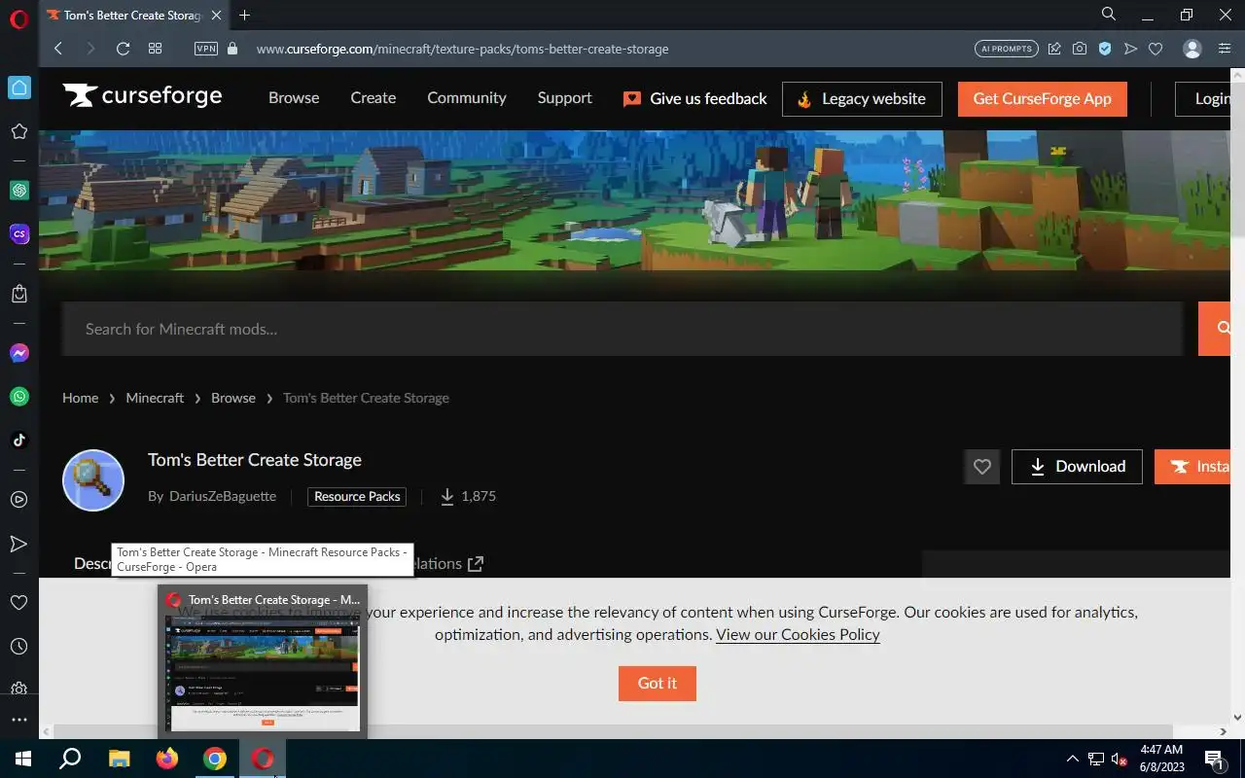
Task: Open History clock in the sidebar
Action: click(x=18, y=647)
